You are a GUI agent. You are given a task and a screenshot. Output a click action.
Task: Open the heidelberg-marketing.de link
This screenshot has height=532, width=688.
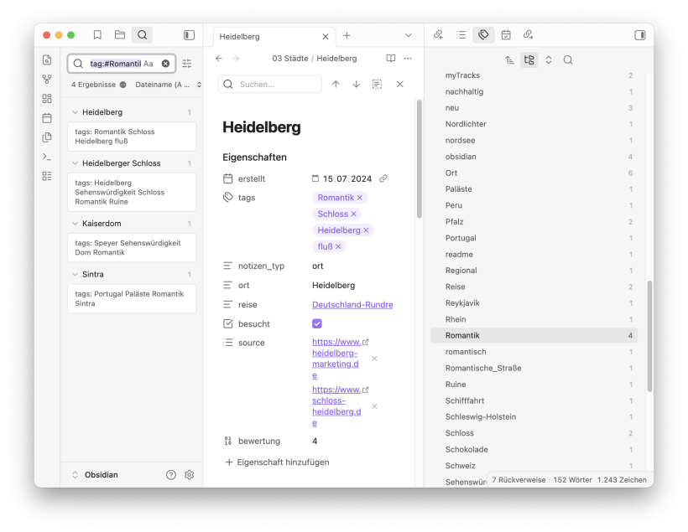[336, 359]
